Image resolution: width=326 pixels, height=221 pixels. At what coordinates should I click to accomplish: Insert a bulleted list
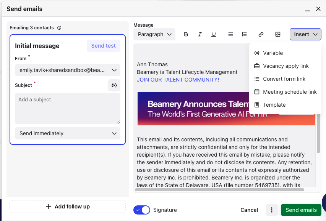(230, 34)
